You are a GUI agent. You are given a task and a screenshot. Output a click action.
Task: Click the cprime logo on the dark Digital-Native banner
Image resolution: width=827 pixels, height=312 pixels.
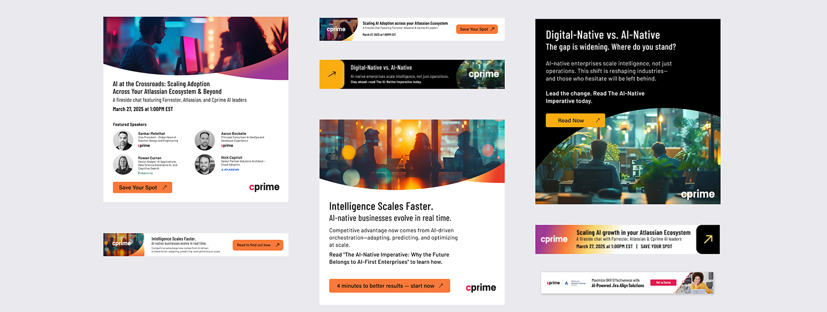[x=484, y=74]
